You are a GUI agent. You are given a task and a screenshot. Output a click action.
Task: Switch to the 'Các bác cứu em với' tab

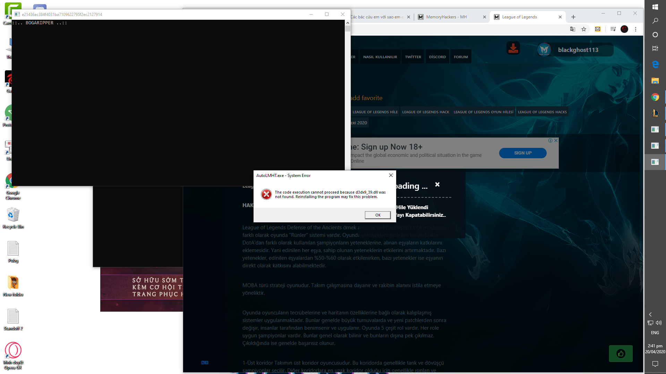pos(377,17)
